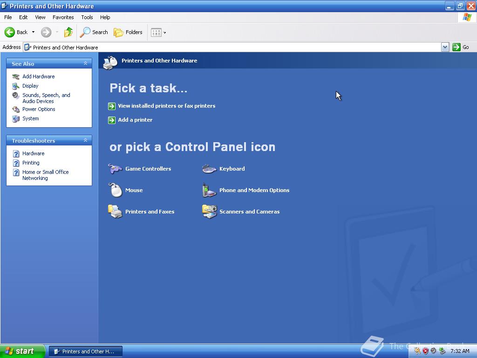Collapse the See Also panel
477x358 pixels.
[86, 63]
